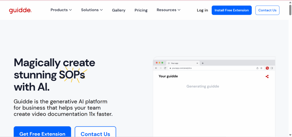The height and width of the screenshot is (137, 292).
Task: Open the Solutions dropdown menu
Action: tap(92, 10)
